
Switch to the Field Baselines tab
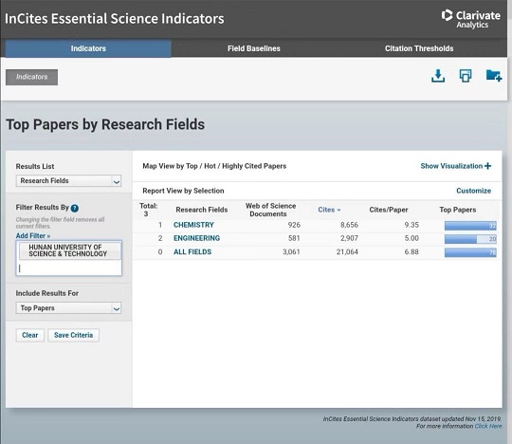tap(254, 48)
